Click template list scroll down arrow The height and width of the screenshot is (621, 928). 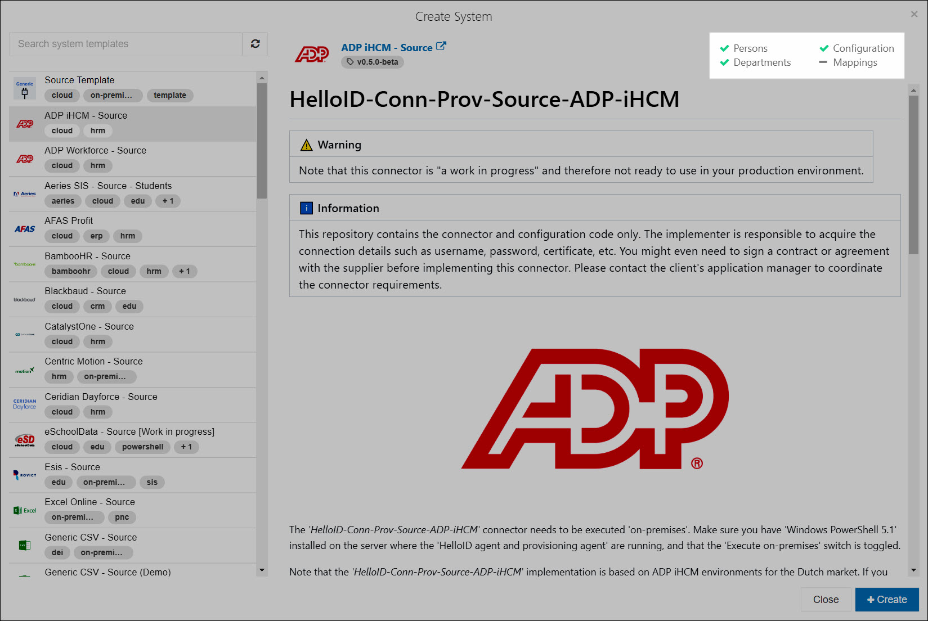pyautogui.click(x=262, y=570)
